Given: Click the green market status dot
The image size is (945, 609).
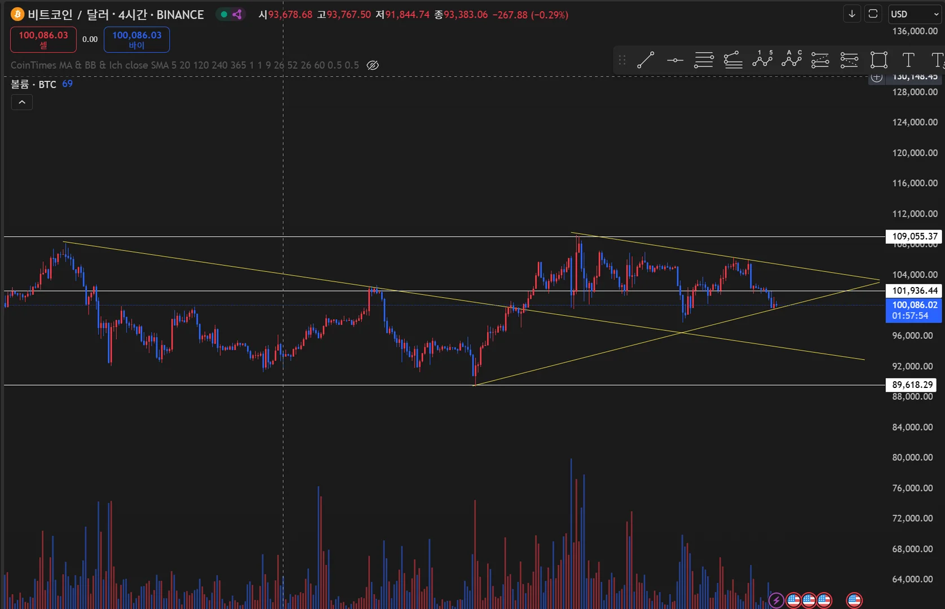Looking at the screenshot, I should [224, 15].
